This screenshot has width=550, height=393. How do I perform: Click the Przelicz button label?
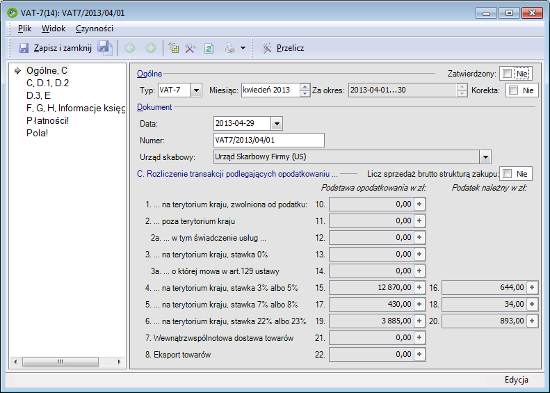click(x=290, y=48)
